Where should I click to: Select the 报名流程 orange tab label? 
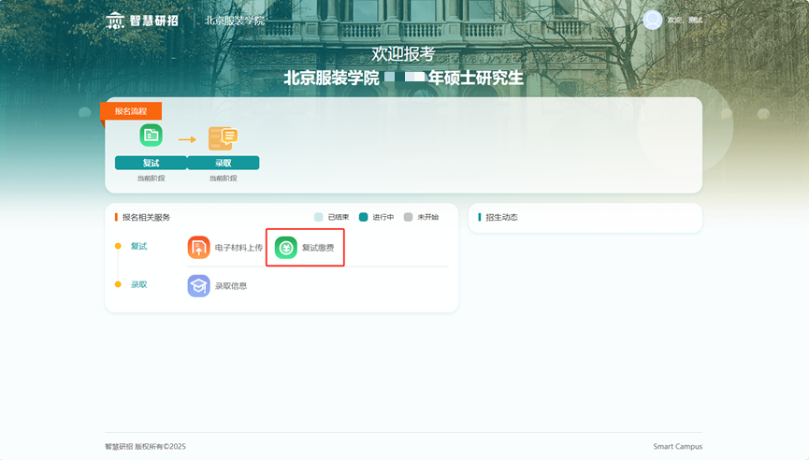click(x=131, y=111)
